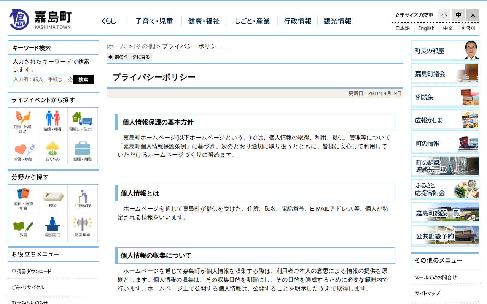Viewport: 487px width, 304px height.
Task: Open the ふるさと応援寄附金 banner
Action: (x=445, y=190)
